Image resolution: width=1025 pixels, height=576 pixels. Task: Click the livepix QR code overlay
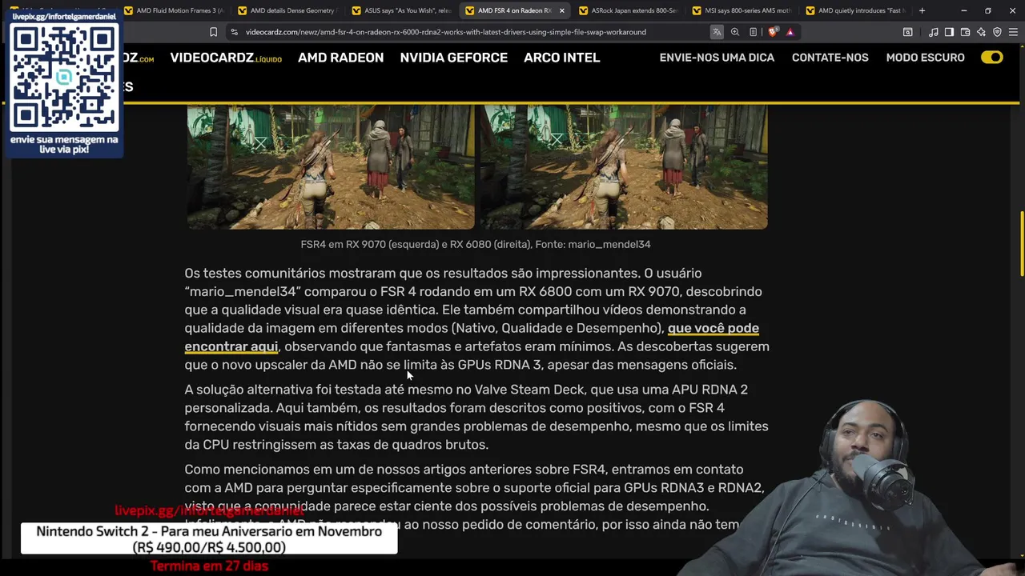pyautogui.click(x=64, y=77)
